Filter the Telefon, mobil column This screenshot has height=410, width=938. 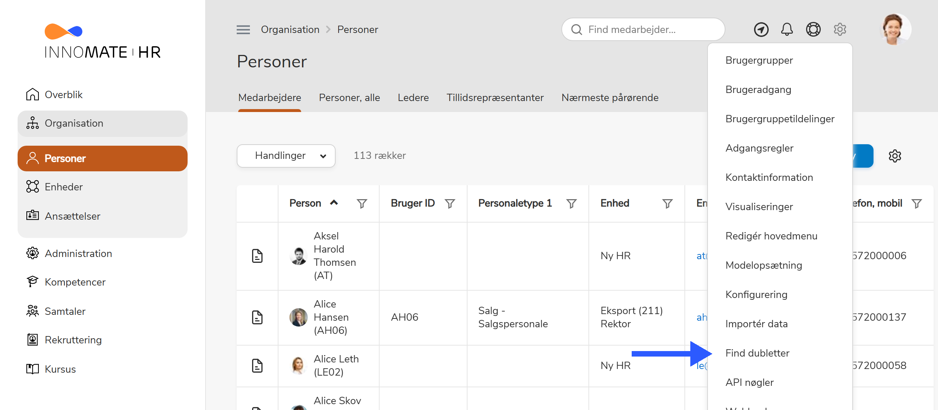(917, 204)
